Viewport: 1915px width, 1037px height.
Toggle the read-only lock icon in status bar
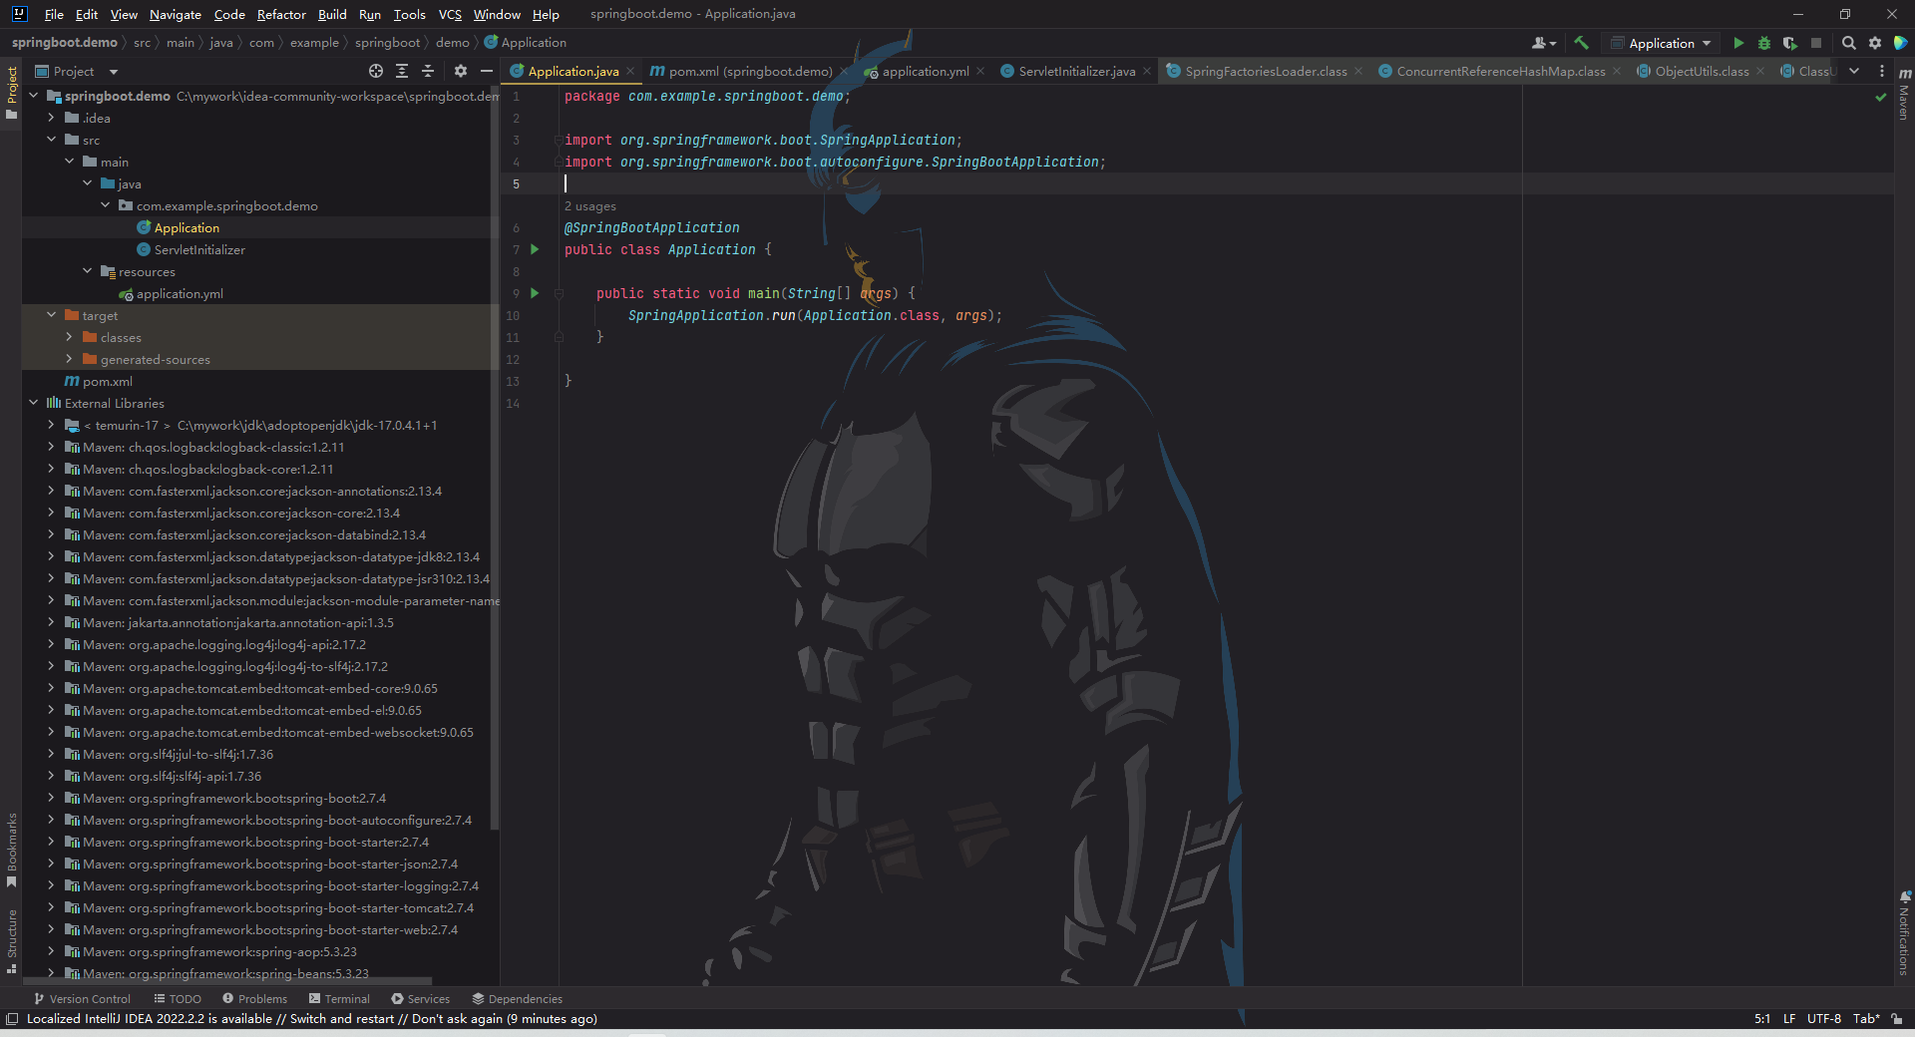coord(1897,1018)
